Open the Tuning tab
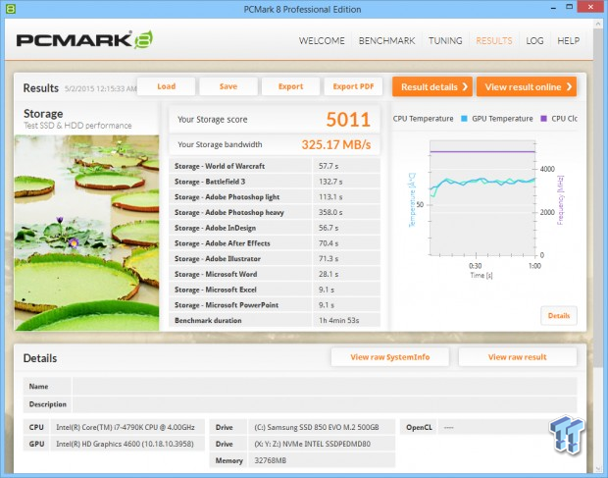This screenshot has width=608, height=478. click(x=445, y=41)
